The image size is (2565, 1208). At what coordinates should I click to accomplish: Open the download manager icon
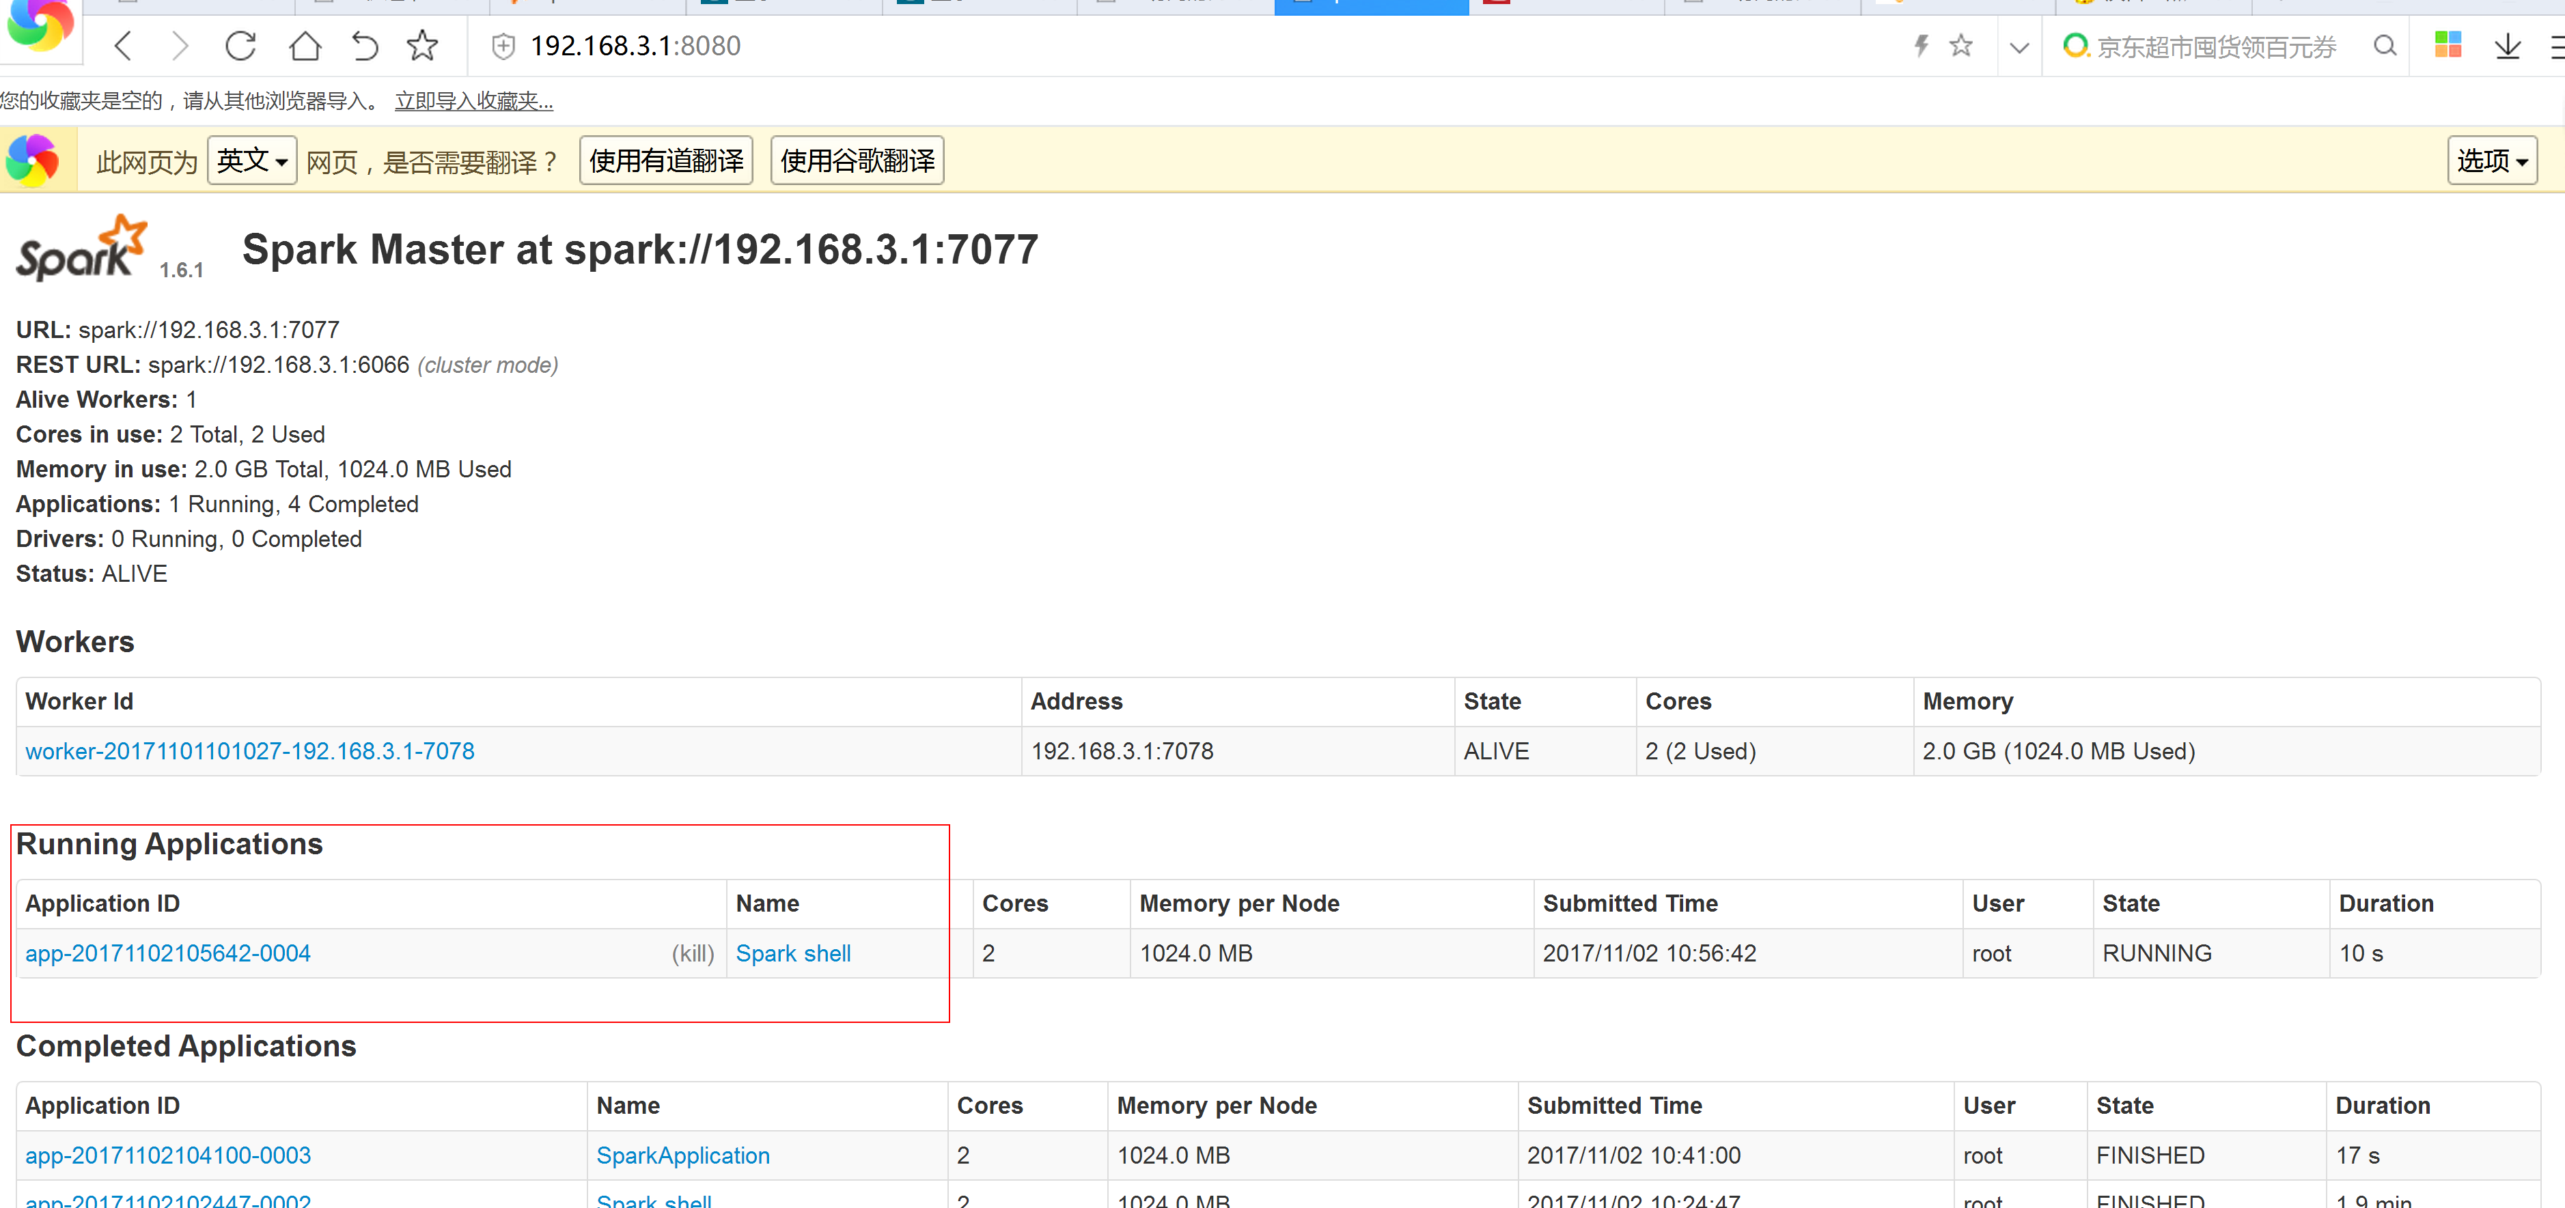pyautogui.click(x=2507, y=45)
